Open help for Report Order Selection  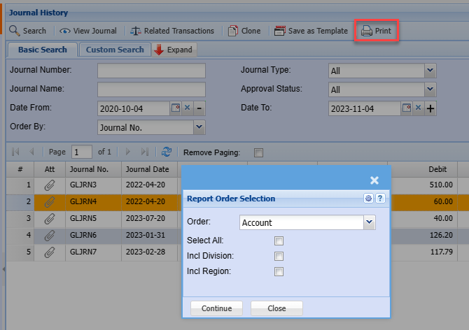(x=380, y=198)
